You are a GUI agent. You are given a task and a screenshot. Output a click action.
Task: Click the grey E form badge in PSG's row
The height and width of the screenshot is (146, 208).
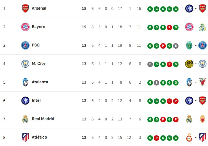click(176, 46)
